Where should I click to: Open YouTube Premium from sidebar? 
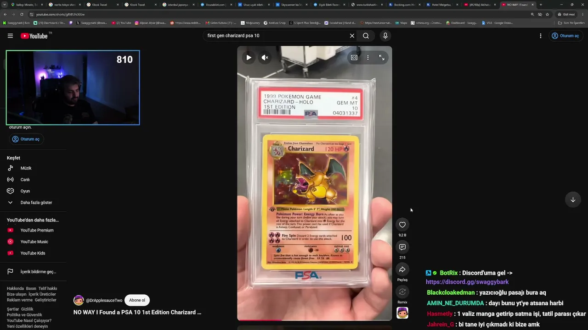point(37,230)
